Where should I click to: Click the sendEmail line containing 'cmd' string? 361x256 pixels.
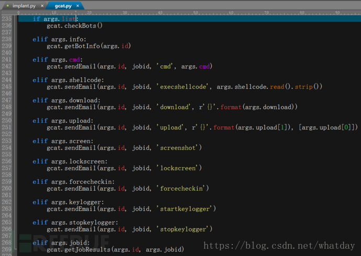point(129,67)
